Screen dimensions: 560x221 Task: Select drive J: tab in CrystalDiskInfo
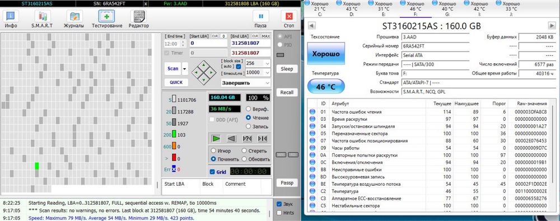coord(511,8)
